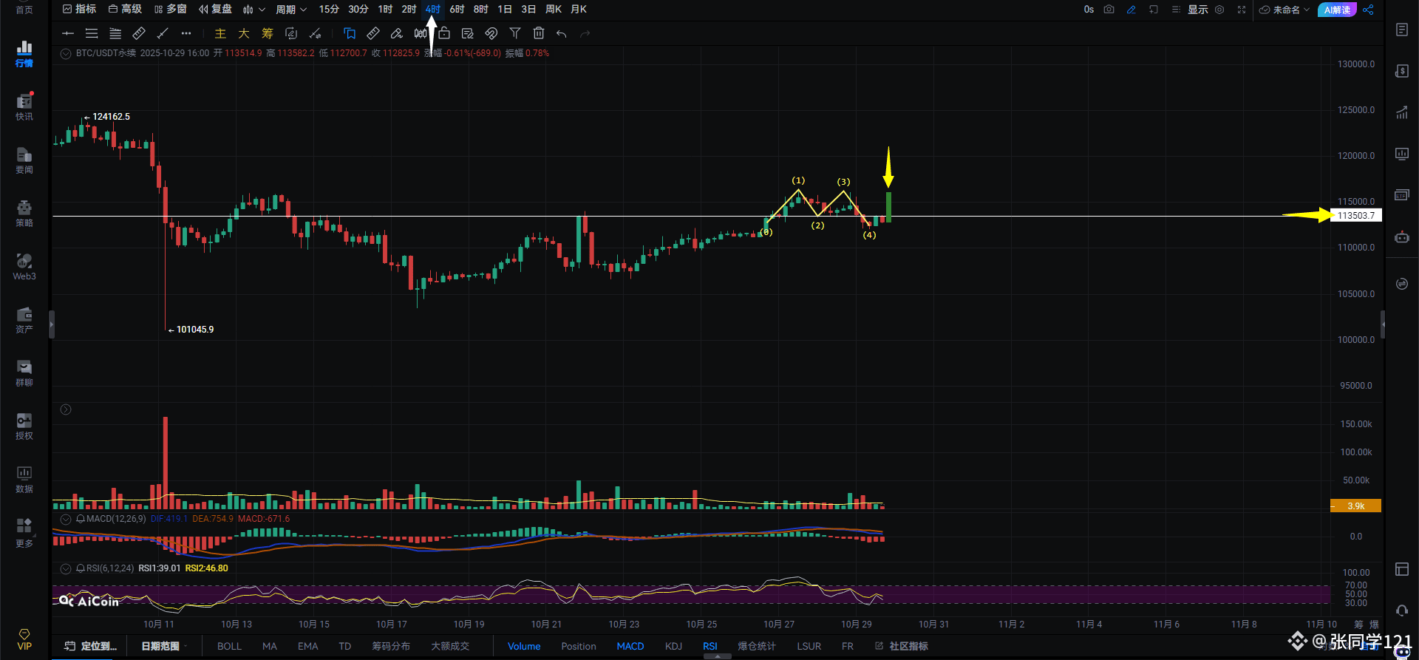Expand the 周期 period dropdown
Image resolution: width=1419 pixels, height=660 pixels.
pyautogui.click(x=290, y=10)
